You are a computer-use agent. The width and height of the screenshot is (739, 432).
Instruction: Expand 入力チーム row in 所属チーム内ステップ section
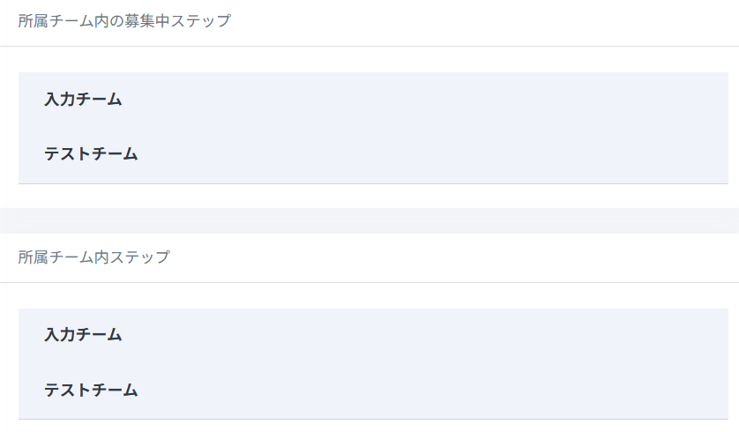(84, 335)
